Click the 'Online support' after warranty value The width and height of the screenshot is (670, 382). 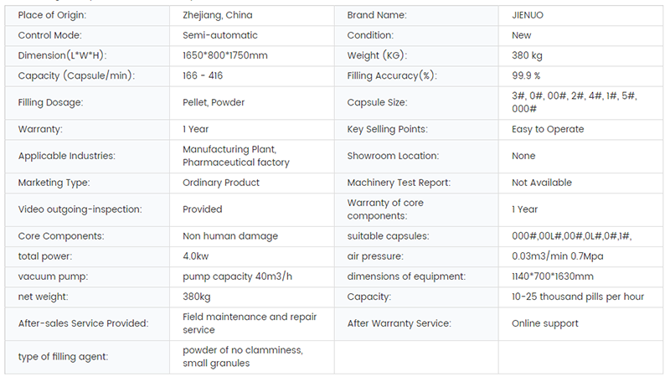[x=544, y=323]
